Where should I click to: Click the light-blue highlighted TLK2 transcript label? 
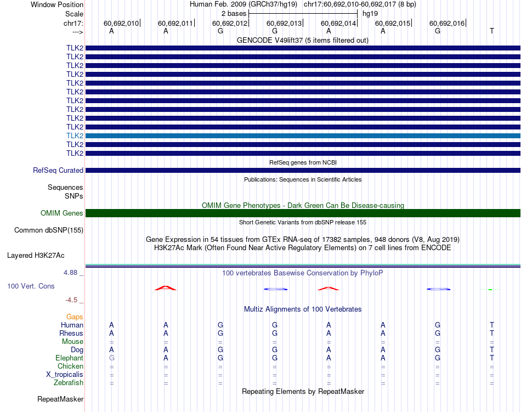coord(75,136)
